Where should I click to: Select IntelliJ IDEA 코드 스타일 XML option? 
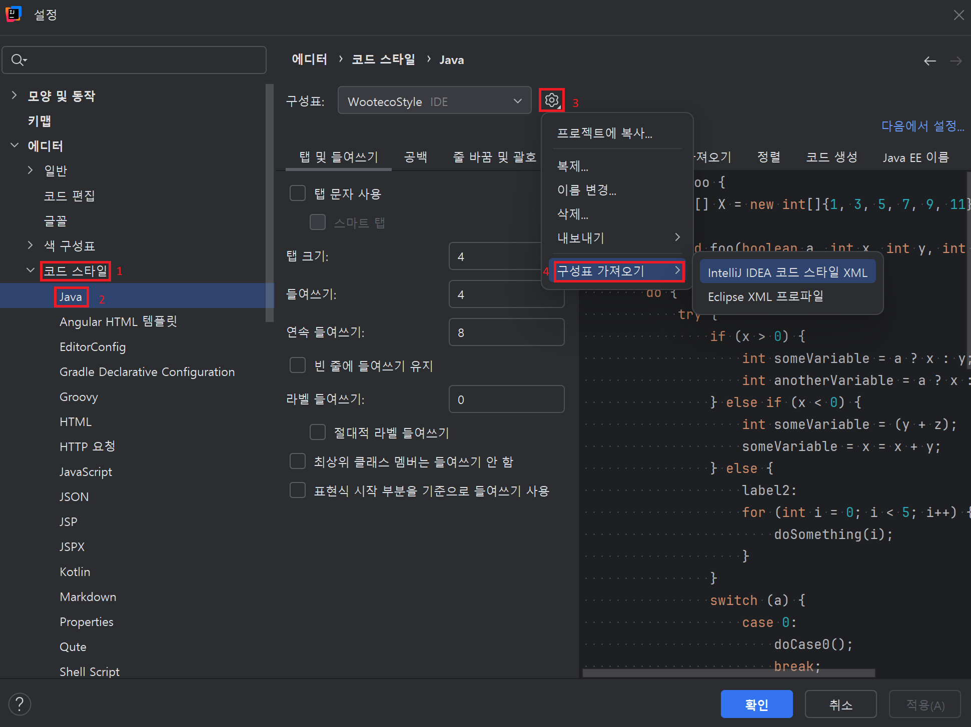[787, 272]
